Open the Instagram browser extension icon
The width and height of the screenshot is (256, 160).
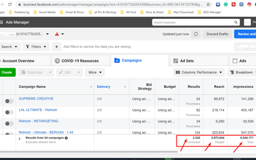point(249,5)
